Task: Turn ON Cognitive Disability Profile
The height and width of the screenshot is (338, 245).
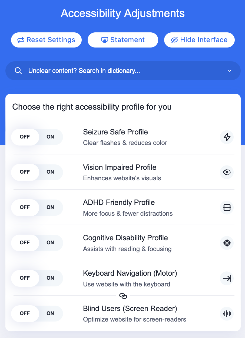Action: 50,243
